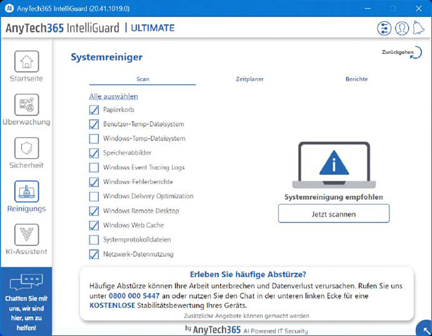Click the Zurückgehen back arrow
The image size is (432, 336).
[x=416, y=52]
